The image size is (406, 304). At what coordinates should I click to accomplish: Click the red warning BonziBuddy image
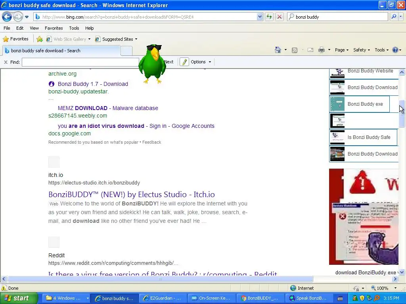pos(364,217)
